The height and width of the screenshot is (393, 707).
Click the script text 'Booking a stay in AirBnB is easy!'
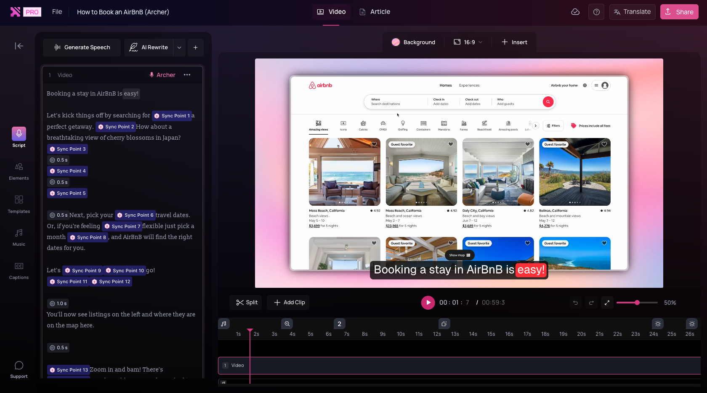point(93,93)
